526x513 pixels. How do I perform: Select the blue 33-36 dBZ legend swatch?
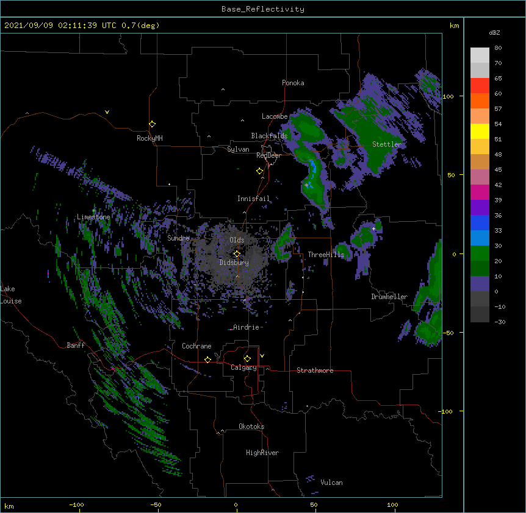tap(480, 222)
